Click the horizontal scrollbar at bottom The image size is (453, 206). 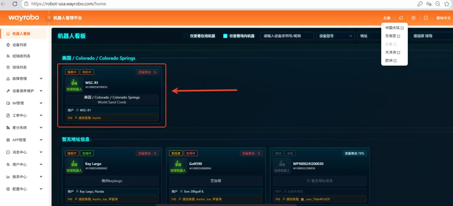(x=226, y=205)
